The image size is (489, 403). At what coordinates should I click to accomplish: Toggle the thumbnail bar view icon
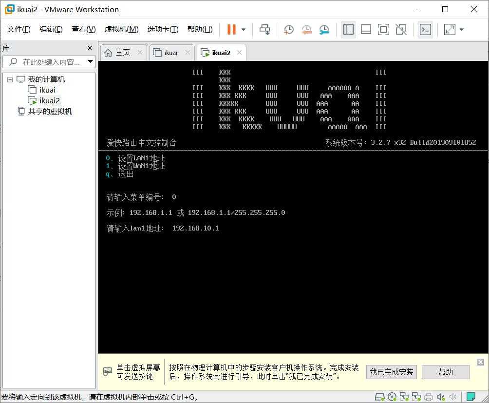[x=366, y=30]
